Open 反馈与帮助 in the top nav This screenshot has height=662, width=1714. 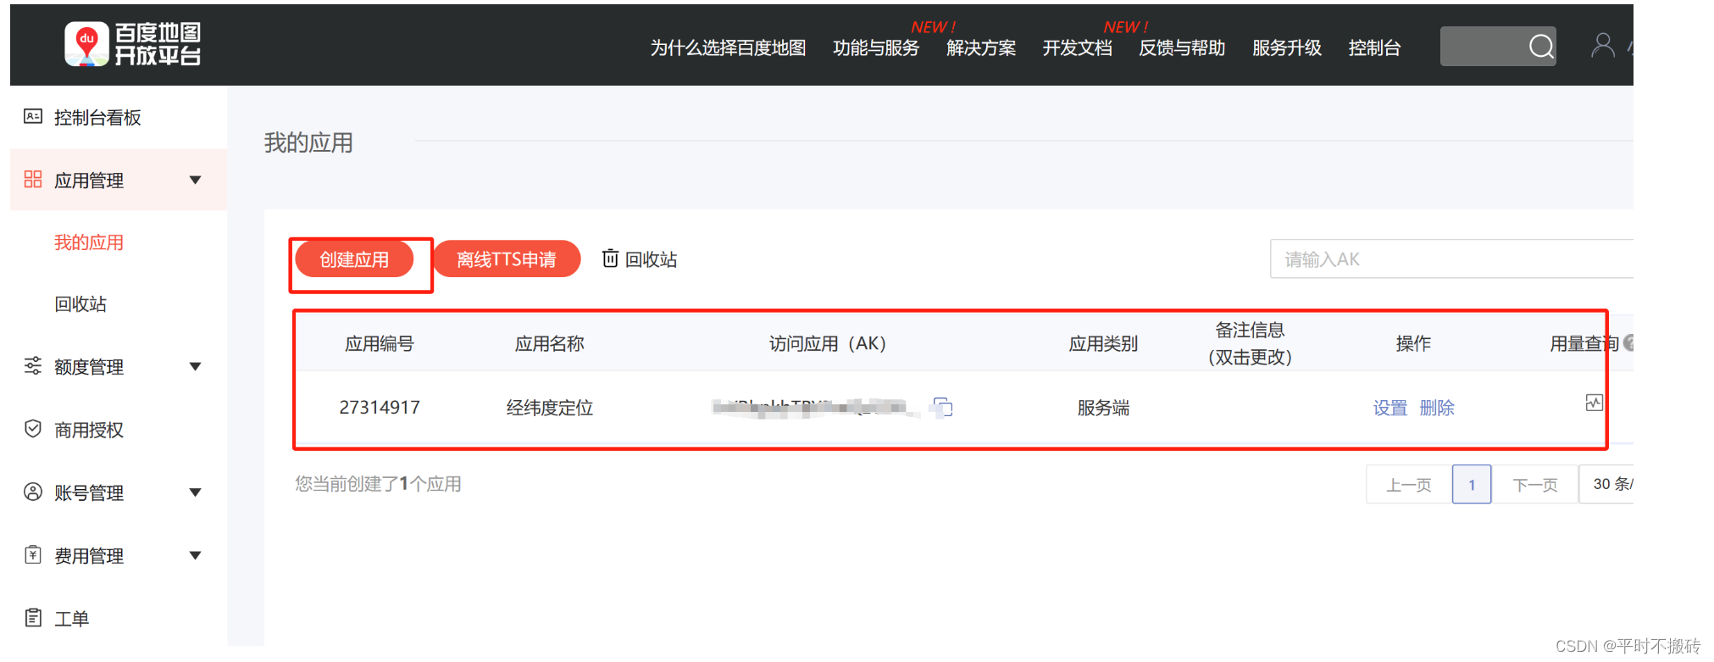point(1182,47)
